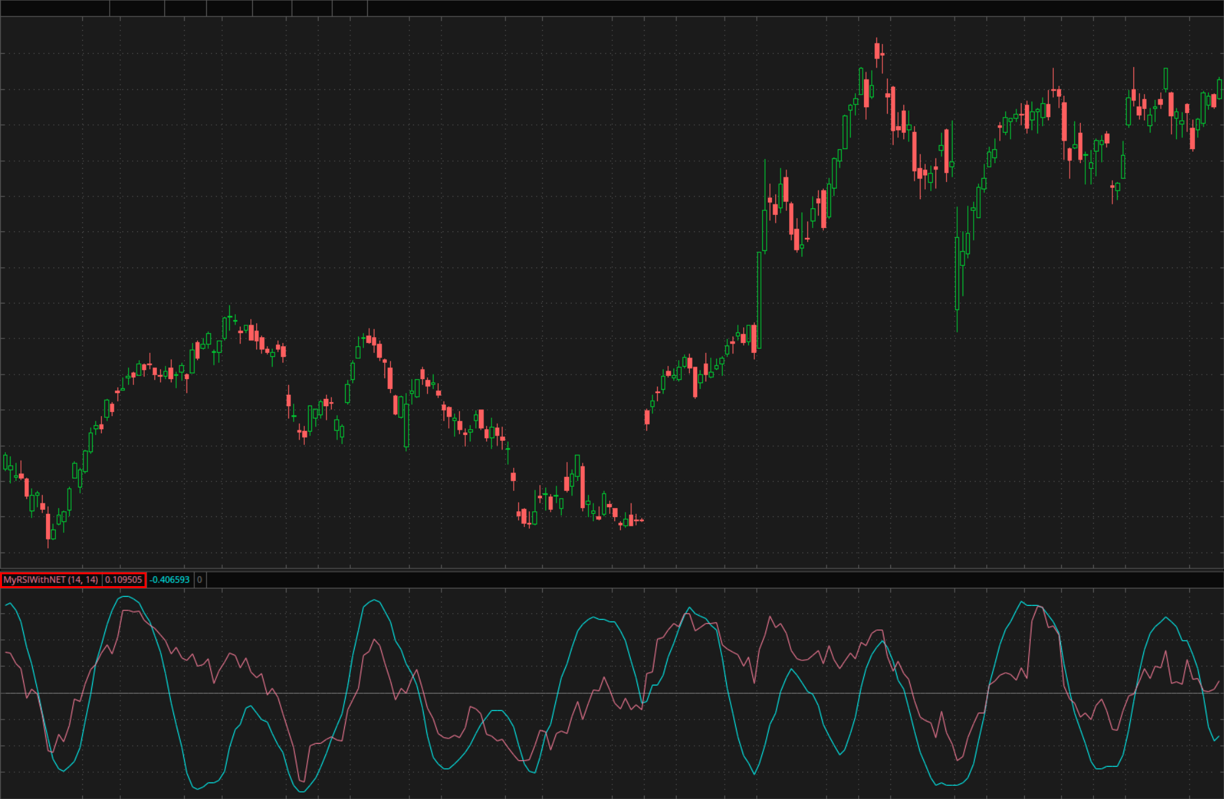Screen dimensions: 1224x799
Task: Click the gray 0 zero-line value box
Action: coord(200,580)
